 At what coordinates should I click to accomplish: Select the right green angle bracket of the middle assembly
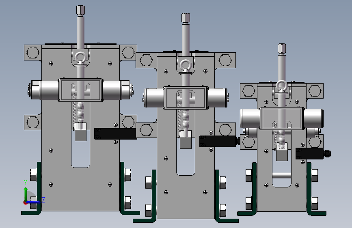(227, 196)
